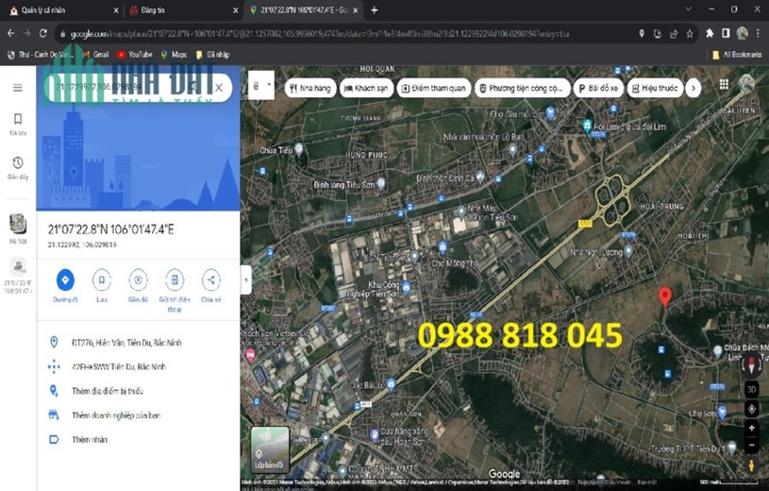Zoom in with the plus button
This screenshot has width=769, height=491.
click(751, 428)
